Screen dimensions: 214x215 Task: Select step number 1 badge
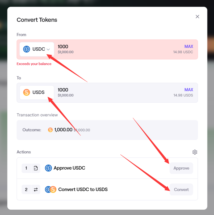[x=26, y=168]
